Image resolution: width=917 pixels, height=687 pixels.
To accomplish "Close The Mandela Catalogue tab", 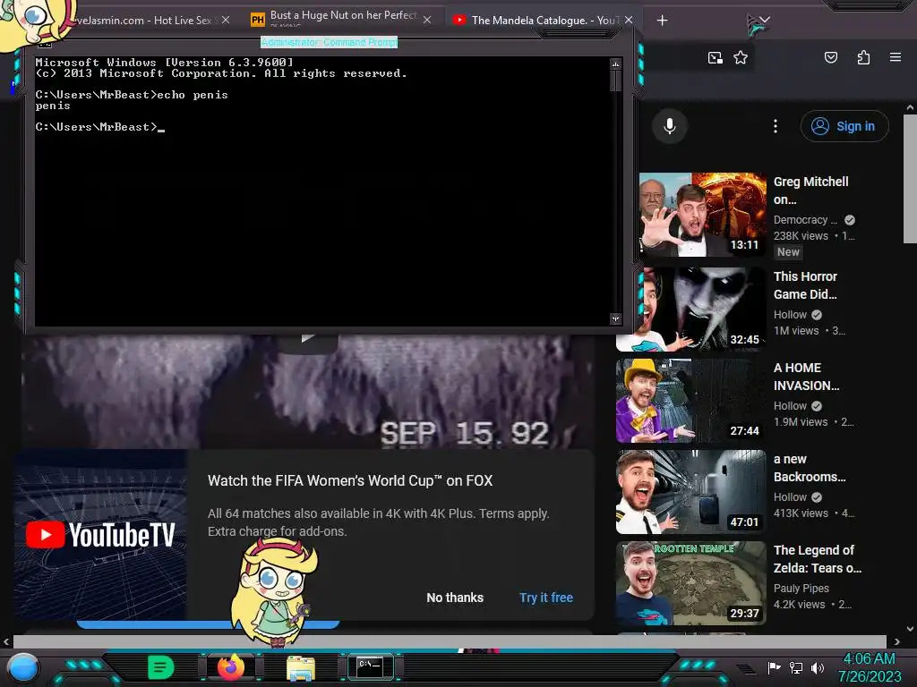I will [629, 20].
